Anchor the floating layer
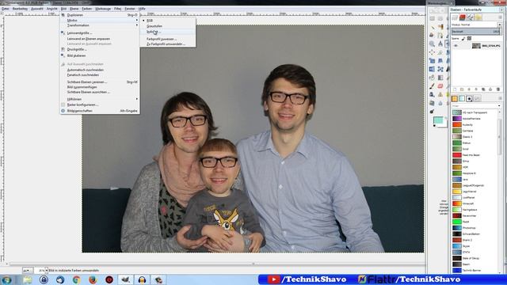Viewport: 507px width, 285px height. point(490,89)
